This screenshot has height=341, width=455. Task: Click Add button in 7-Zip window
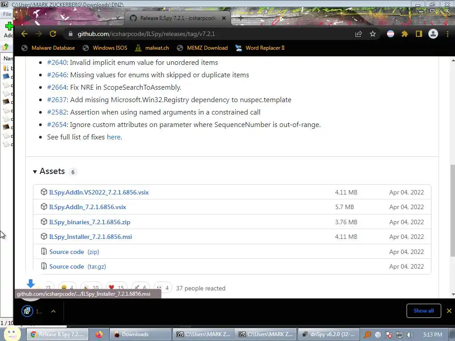(8, 30)
